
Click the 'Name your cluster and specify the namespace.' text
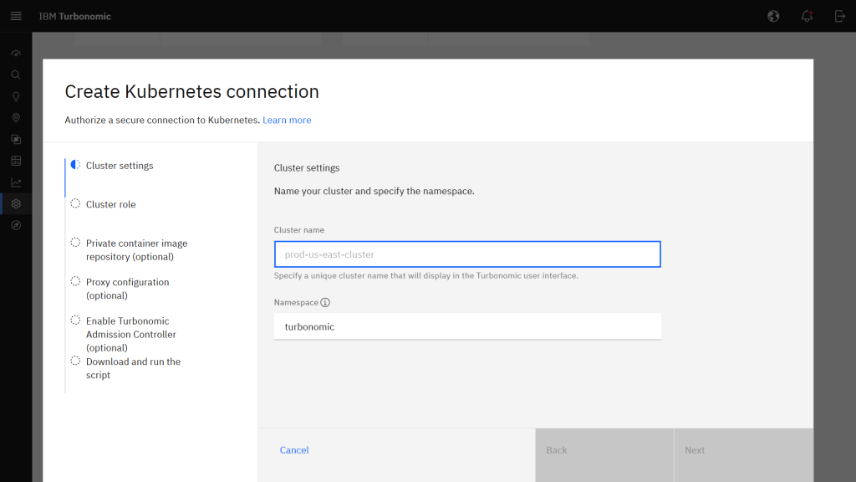(374, 192)
